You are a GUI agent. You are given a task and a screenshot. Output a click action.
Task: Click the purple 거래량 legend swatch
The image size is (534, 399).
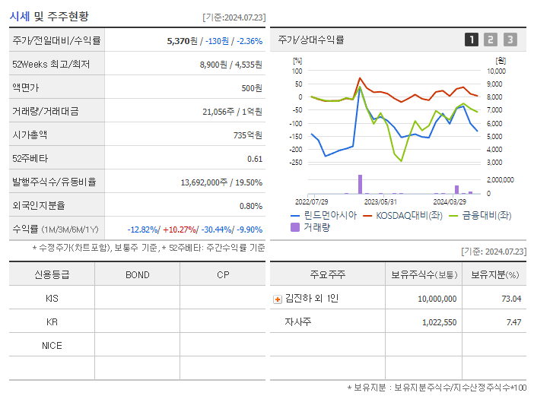(x=295, y=227)
